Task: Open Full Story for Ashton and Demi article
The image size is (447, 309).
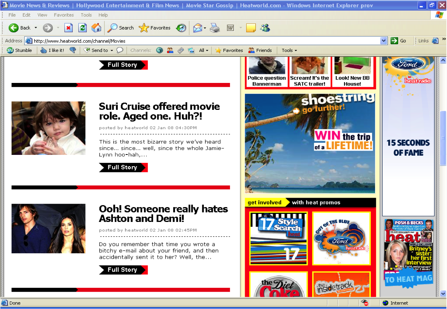Action: click(x=123, y=270)
